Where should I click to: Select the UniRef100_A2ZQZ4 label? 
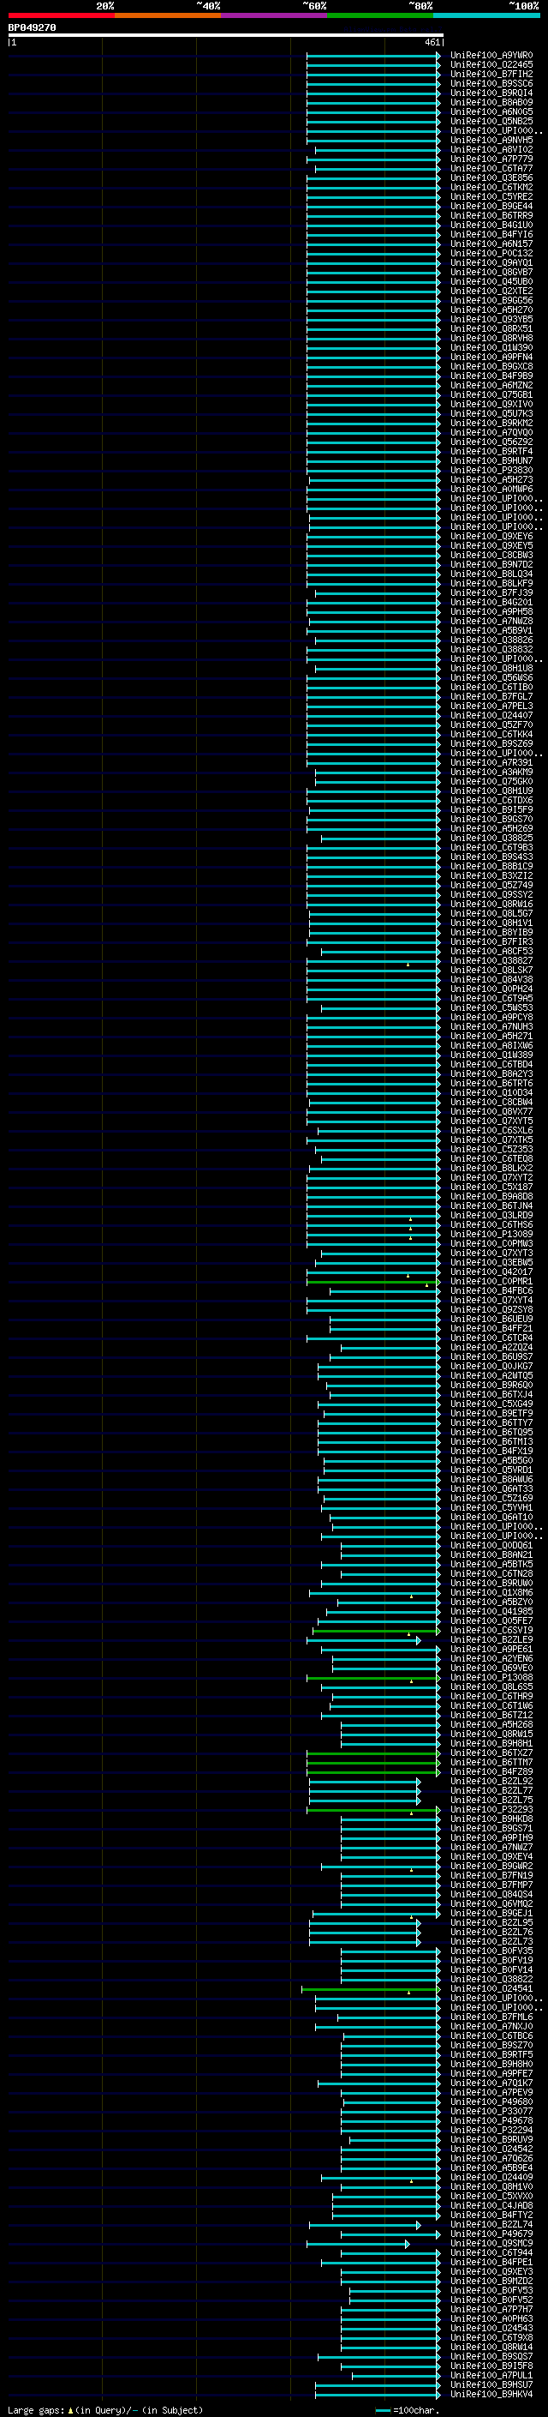coord(491,1347)
